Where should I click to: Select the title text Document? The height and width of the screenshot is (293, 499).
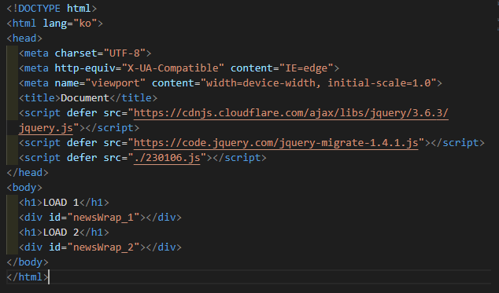coord(85,98)
